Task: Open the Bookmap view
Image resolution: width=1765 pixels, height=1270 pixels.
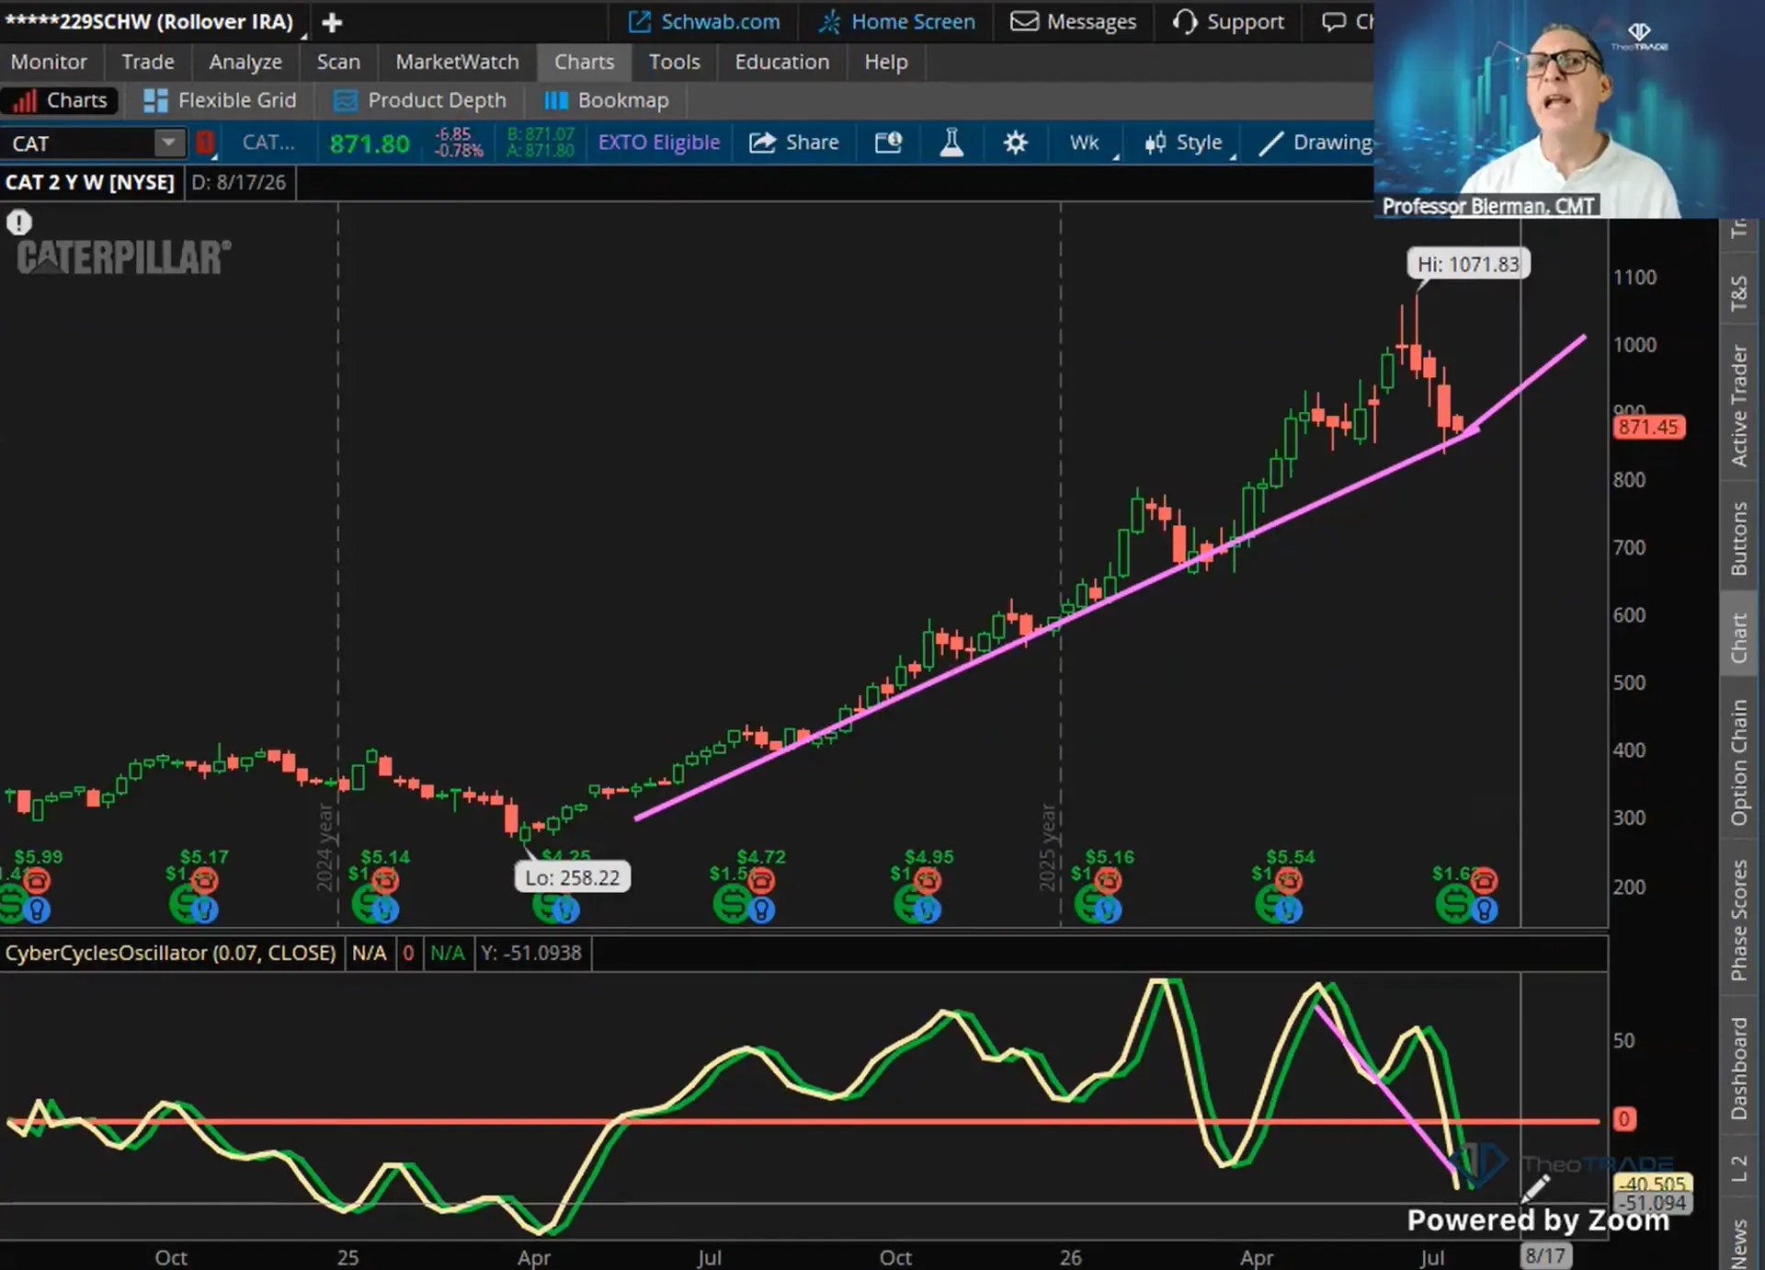Action: pos(607,100)
